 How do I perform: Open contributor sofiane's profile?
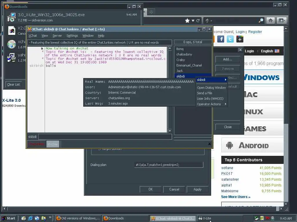pos(227,168)
